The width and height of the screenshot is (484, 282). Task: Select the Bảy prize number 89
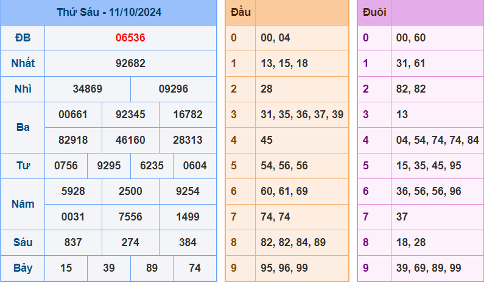pyautogui.click(x=152, y=268)
